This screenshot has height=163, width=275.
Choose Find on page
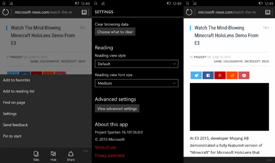pyautogui.click(x=14, y=102)
